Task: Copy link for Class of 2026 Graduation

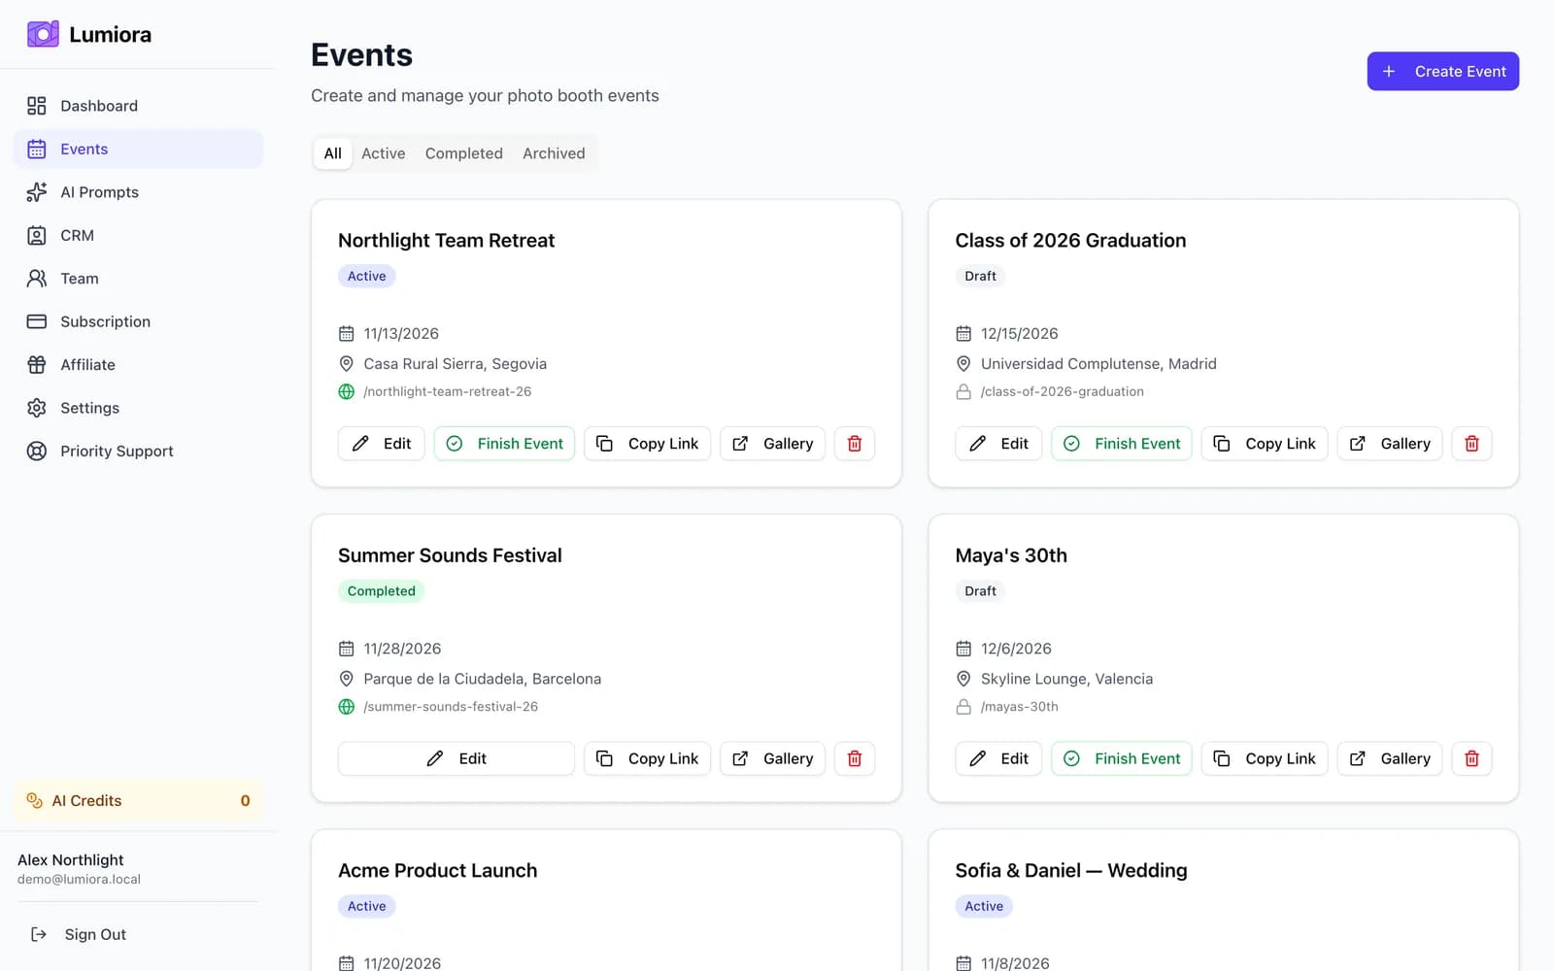Action: point(1265,444)
